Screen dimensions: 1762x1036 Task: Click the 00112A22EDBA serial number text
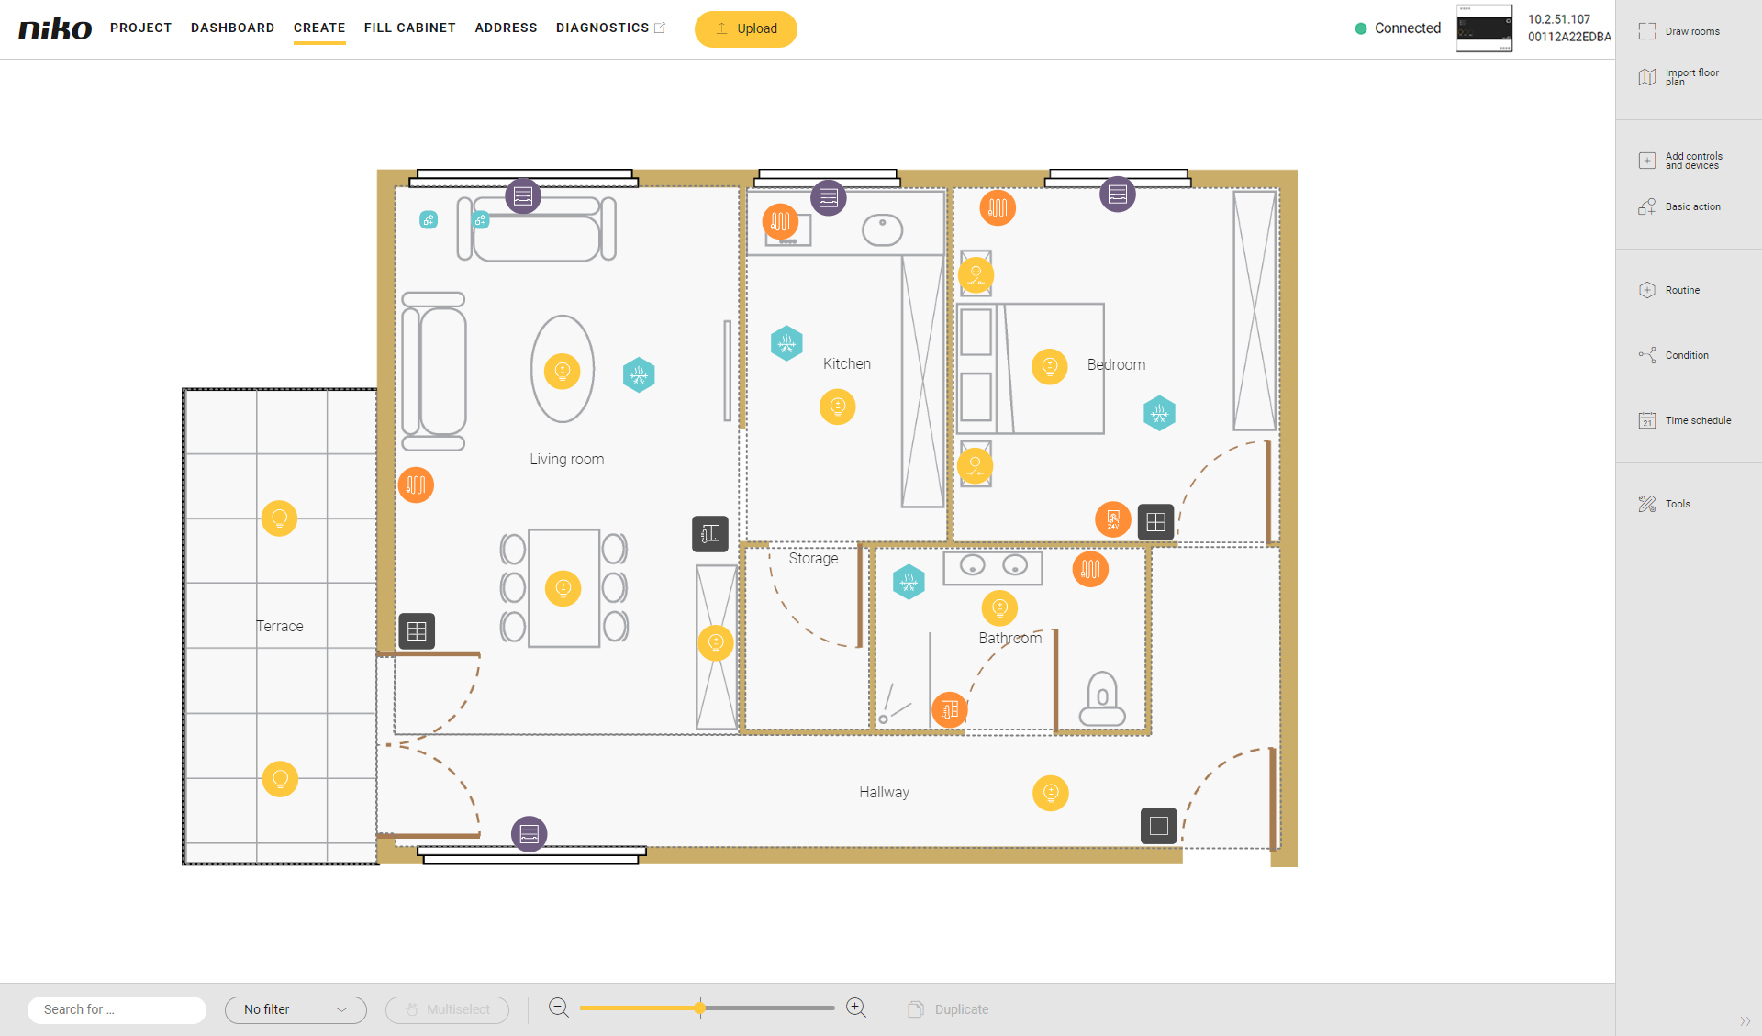[1569, 37]
